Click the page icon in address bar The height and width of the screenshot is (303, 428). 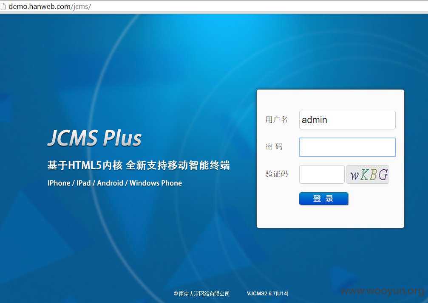[3, 6]
